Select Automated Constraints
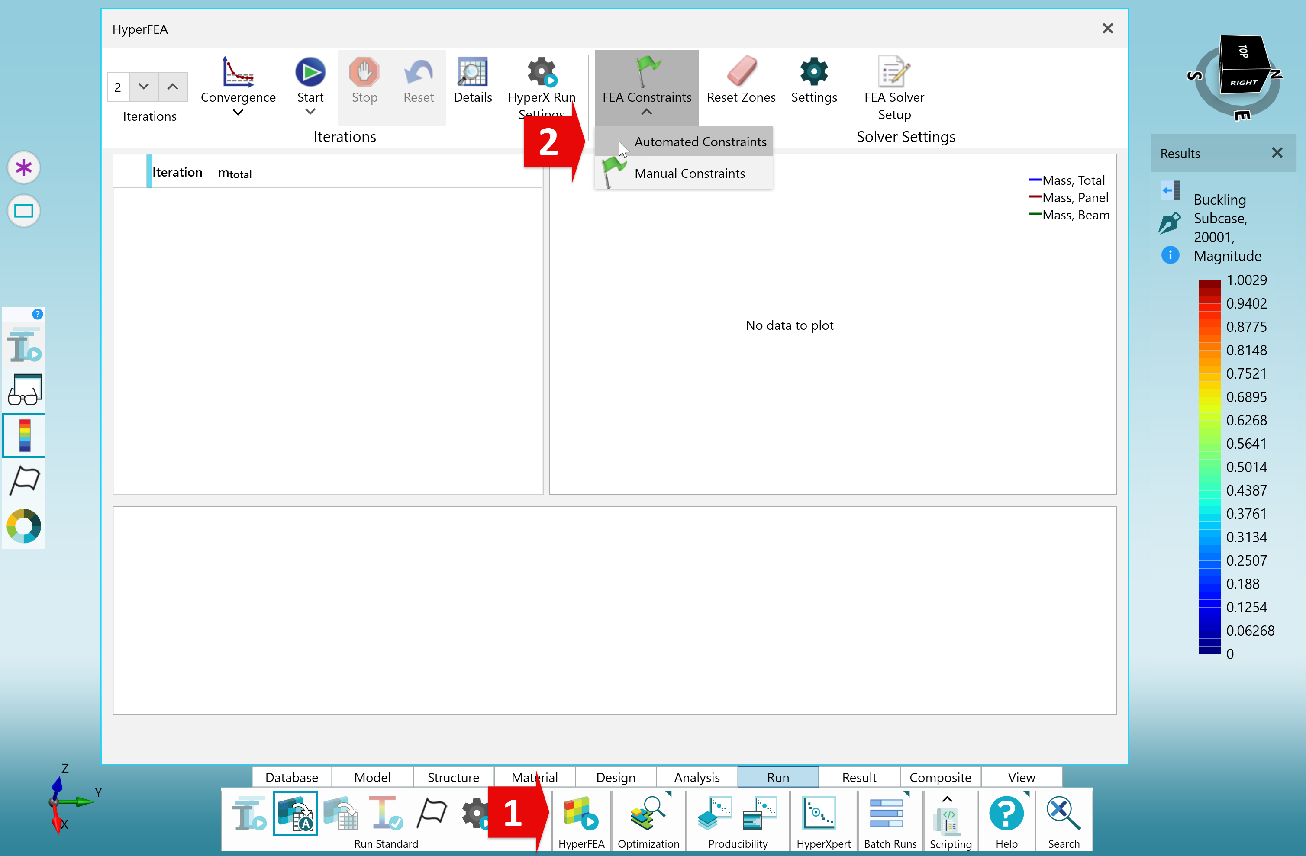The height and width of the screenshot is (856, 1306). (x=684, y=142)
